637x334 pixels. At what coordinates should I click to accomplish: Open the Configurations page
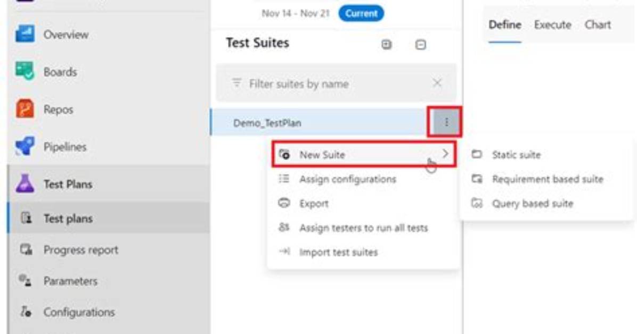click(x=79, y=312)
